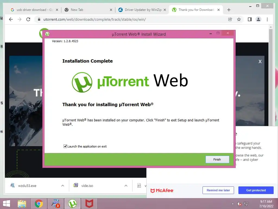Click Remind me later in McAfee popup

(x=218, y=190)
